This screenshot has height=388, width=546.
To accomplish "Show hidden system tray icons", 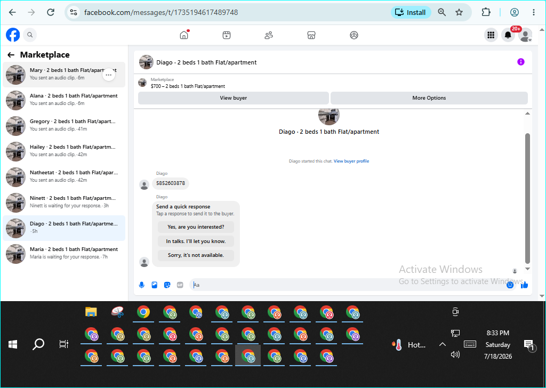I will point(442,344).
